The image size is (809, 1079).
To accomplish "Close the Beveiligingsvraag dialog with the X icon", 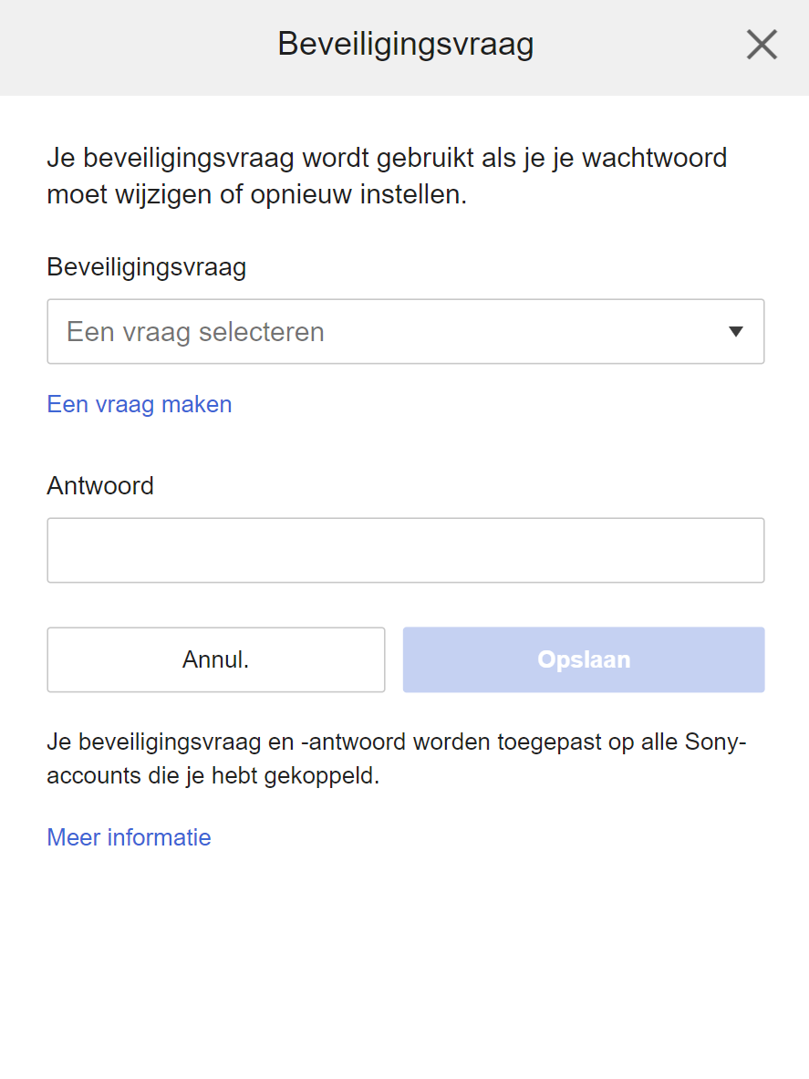I will [x=762, y=44].
